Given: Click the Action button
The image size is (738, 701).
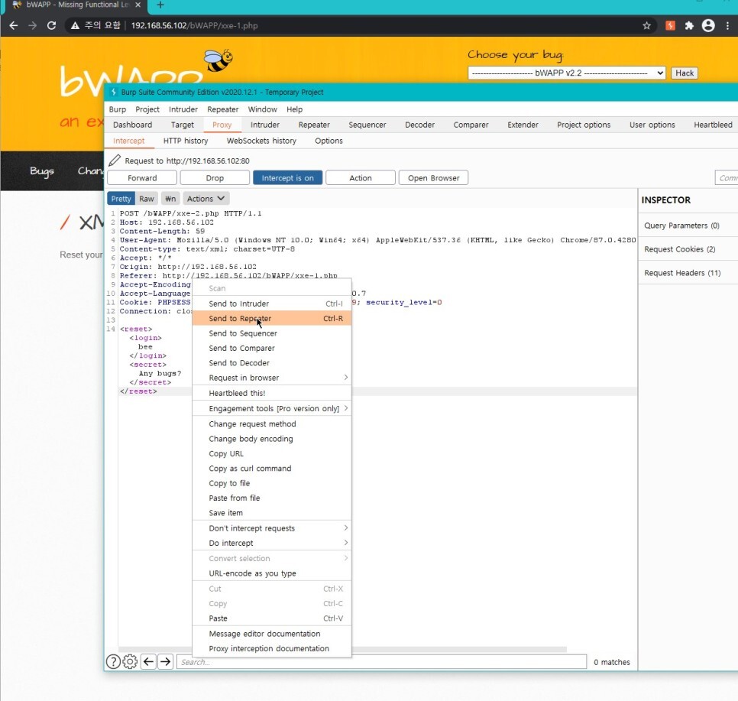Looking at the screenshot, I should point(361,178).
